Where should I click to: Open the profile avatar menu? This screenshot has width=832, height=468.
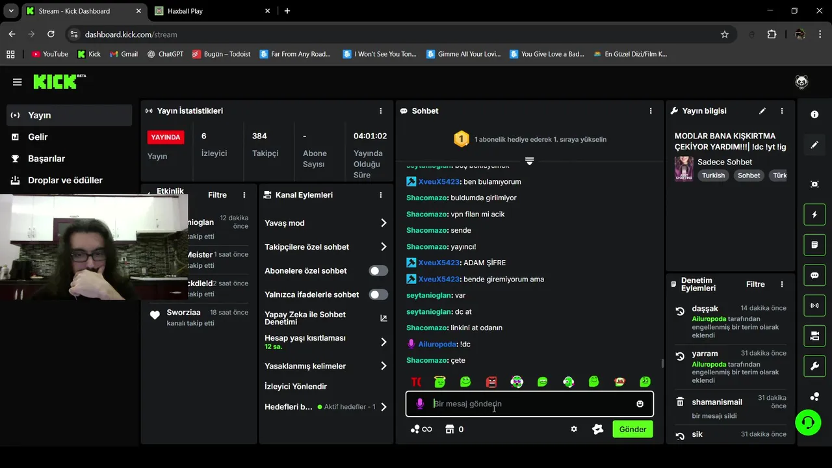(801, 82)
